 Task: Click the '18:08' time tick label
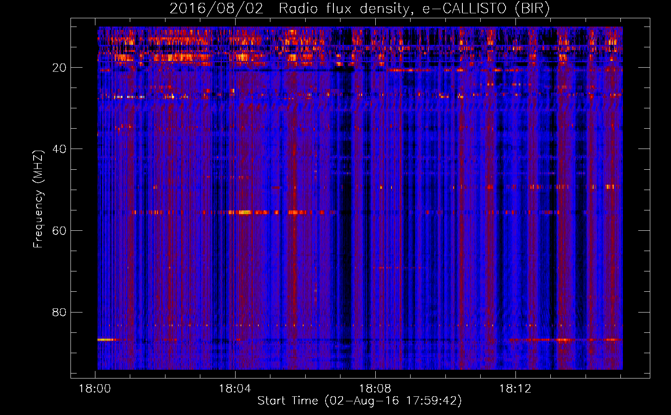375,389
